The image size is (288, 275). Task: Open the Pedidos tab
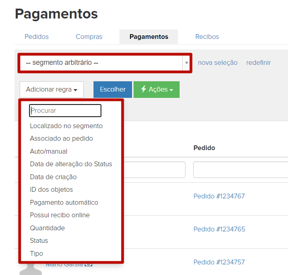pos(37,37)
